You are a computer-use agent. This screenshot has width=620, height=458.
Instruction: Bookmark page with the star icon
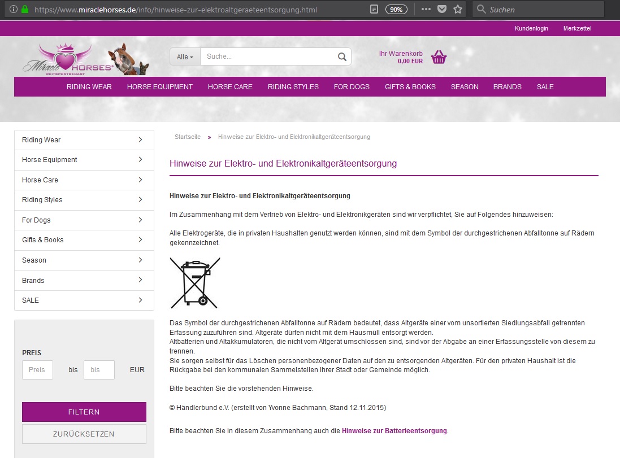pos(458,10)
